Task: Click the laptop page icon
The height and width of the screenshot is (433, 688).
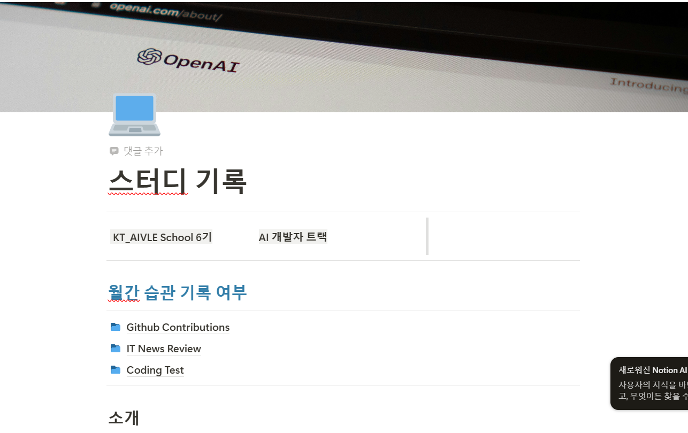Action: click(x=134, y=115)
